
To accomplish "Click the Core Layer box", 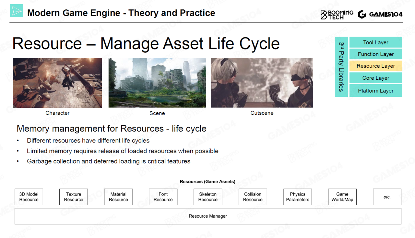I will 375,78.
